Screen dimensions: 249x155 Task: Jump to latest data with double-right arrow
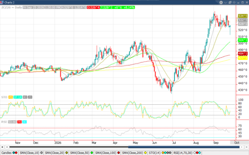tap(247, 147)
